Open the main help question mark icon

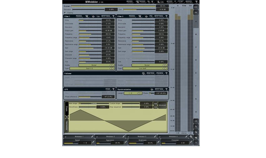(197, 2)
